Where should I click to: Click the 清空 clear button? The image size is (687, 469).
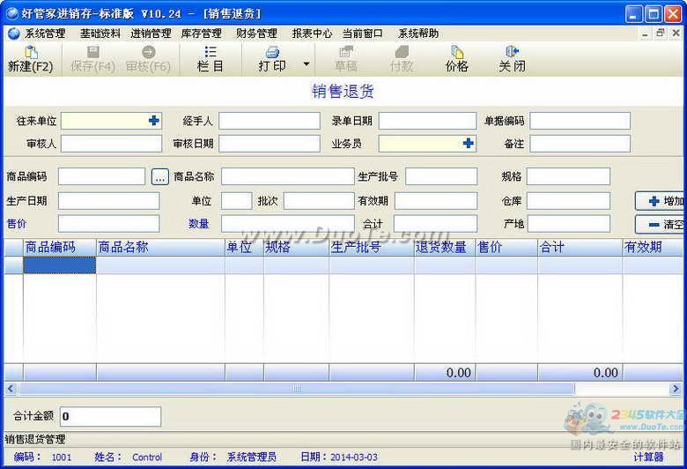tap(660, 224)
